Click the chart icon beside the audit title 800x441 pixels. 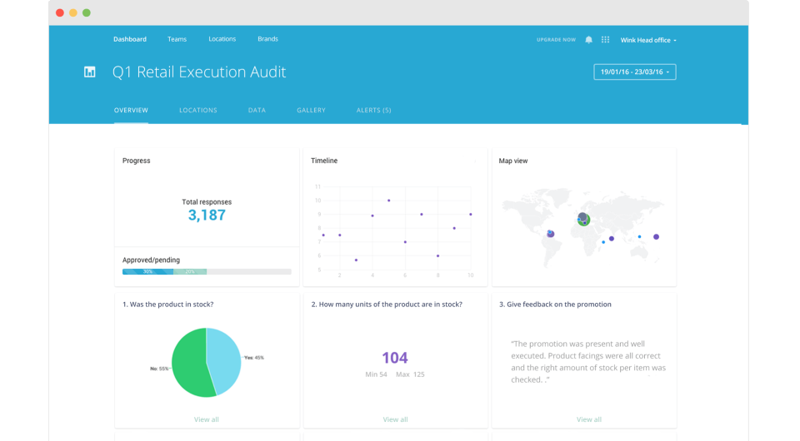click(x=90, y=72)
